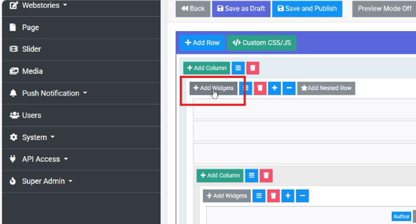
Task: Open the API Access dropdown
Action: (42, 160)
